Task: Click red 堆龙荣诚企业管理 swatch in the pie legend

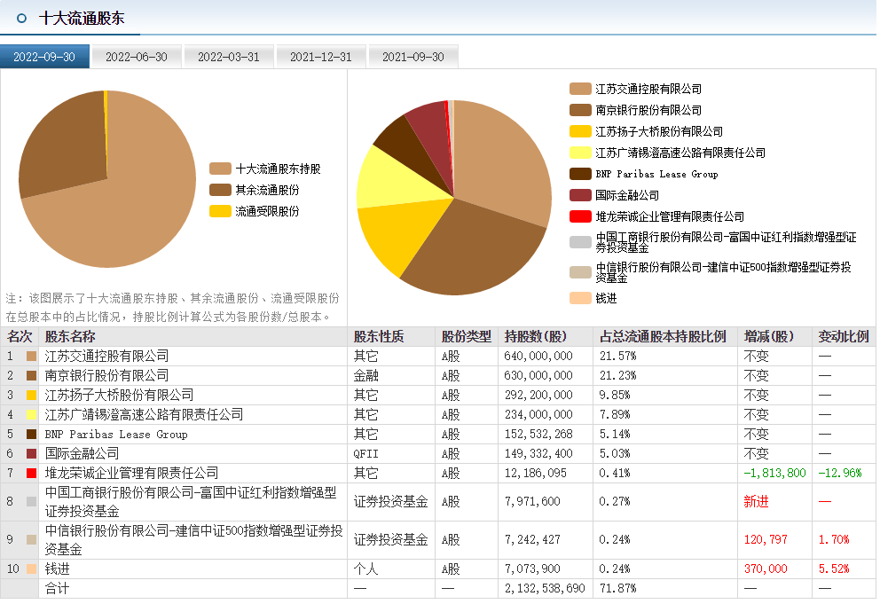Action: (x=580, y=216)
